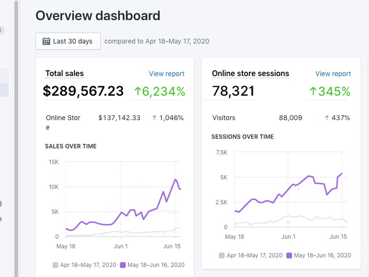
Task: Click the 6,234% sales increase figure
Action: click(159, 91)
